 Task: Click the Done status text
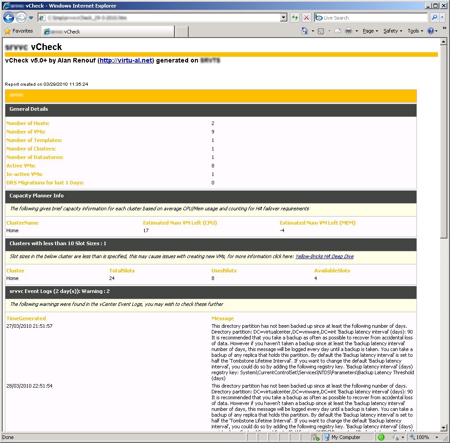pyautogui.click(x=8, y=437)
